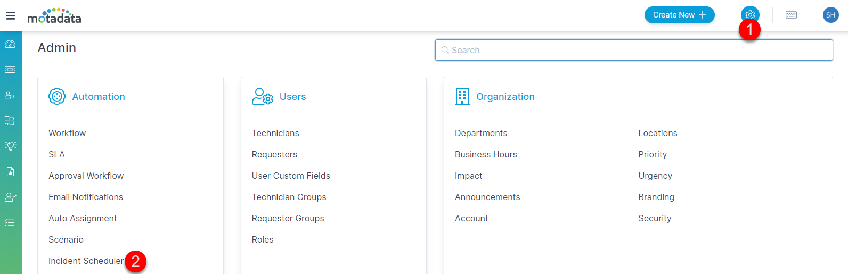Focus the Admin search field

[x=634, y=50]
